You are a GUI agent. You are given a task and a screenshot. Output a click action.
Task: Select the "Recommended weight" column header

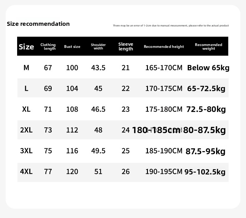209,47
